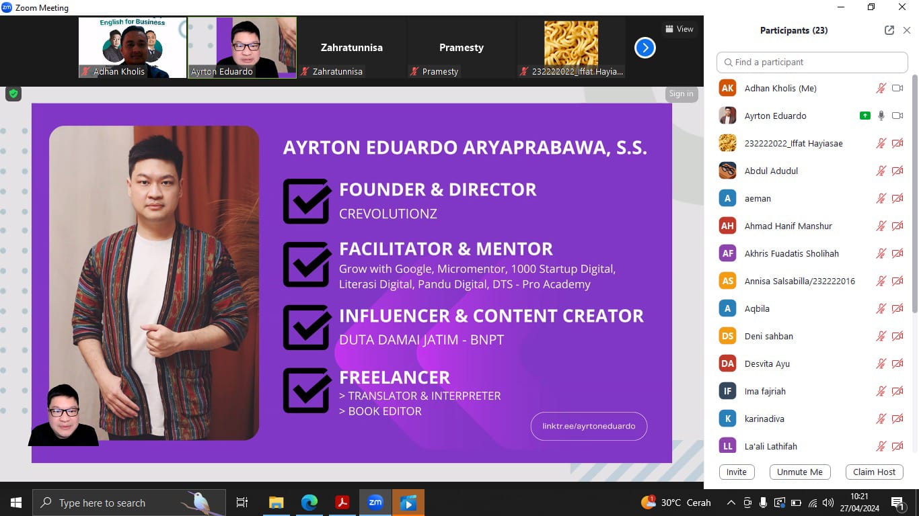
Task: Open File Explorer from taskbar
Action: [x=276, y=503]
